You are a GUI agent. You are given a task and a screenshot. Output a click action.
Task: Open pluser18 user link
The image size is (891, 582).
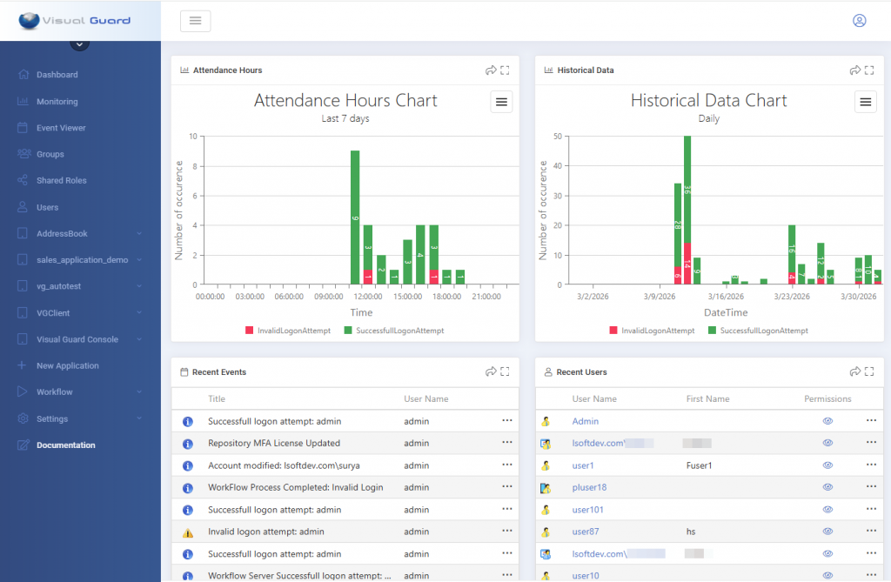click(589, 487)
